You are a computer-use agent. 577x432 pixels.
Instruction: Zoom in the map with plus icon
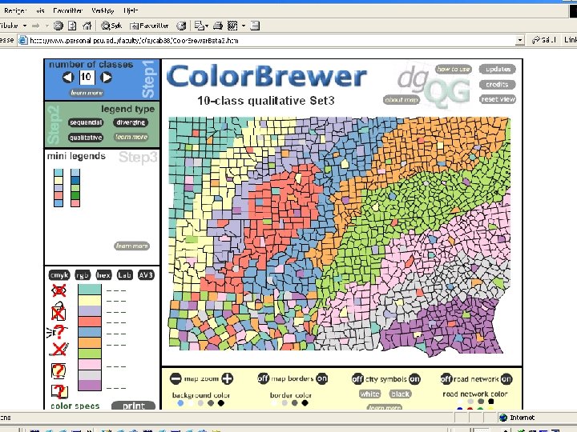(x=227, y=378)
